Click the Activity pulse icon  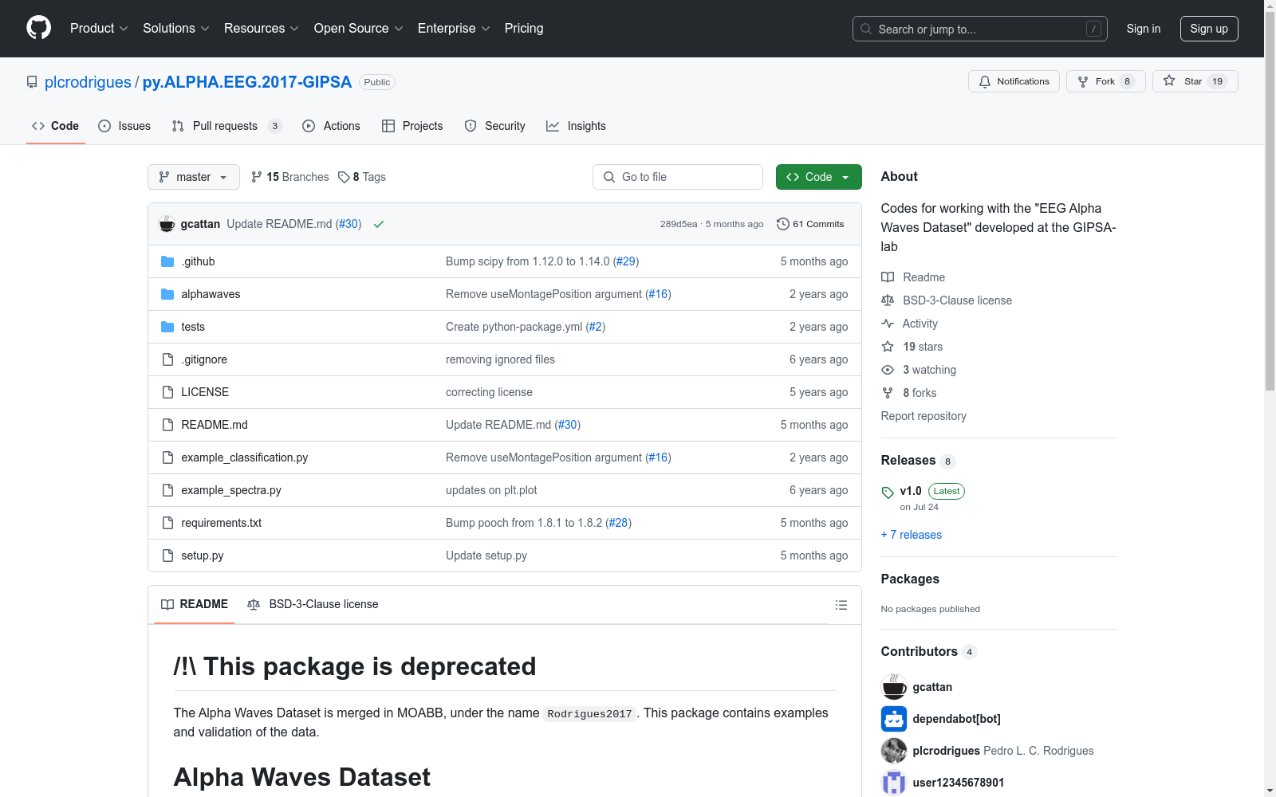(x=888, y=324)
